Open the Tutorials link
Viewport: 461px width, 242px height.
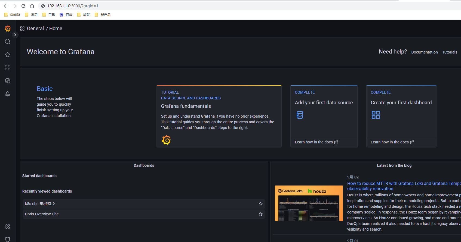450,52
